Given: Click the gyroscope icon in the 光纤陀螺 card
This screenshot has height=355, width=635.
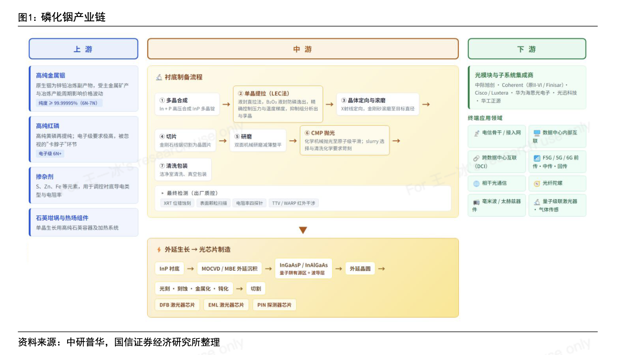Looking at the screenshot, I should [x=537, y=184].
